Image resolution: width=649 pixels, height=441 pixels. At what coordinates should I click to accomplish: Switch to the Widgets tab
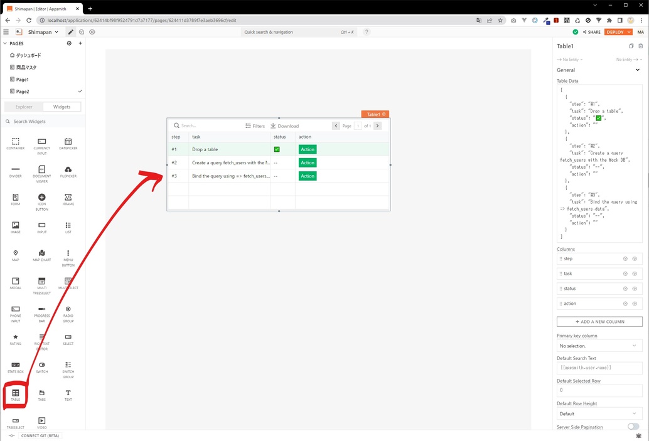pos(62,107)
